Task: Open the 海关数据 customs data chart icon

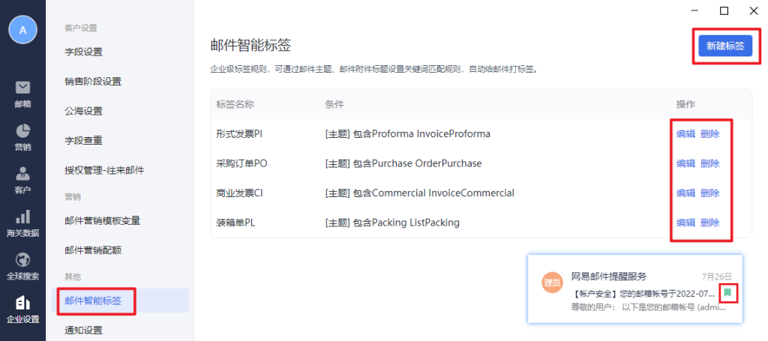Action: (x=22, y=218)
